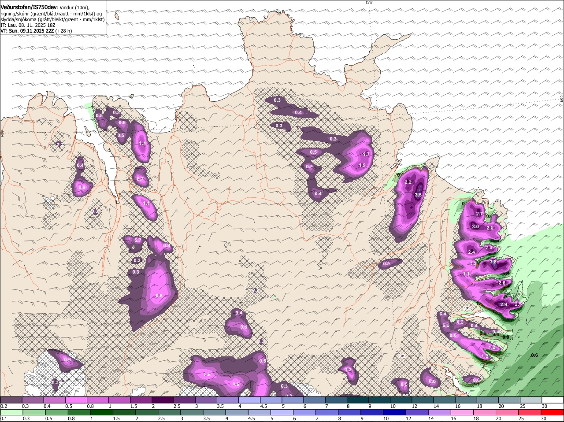
Task: Select the dark teal 8–9 upper legend swatch
Action: tap(359, 400)
